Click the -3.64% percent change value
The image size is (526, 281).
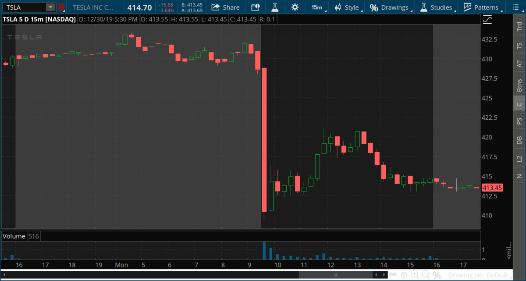167,10
